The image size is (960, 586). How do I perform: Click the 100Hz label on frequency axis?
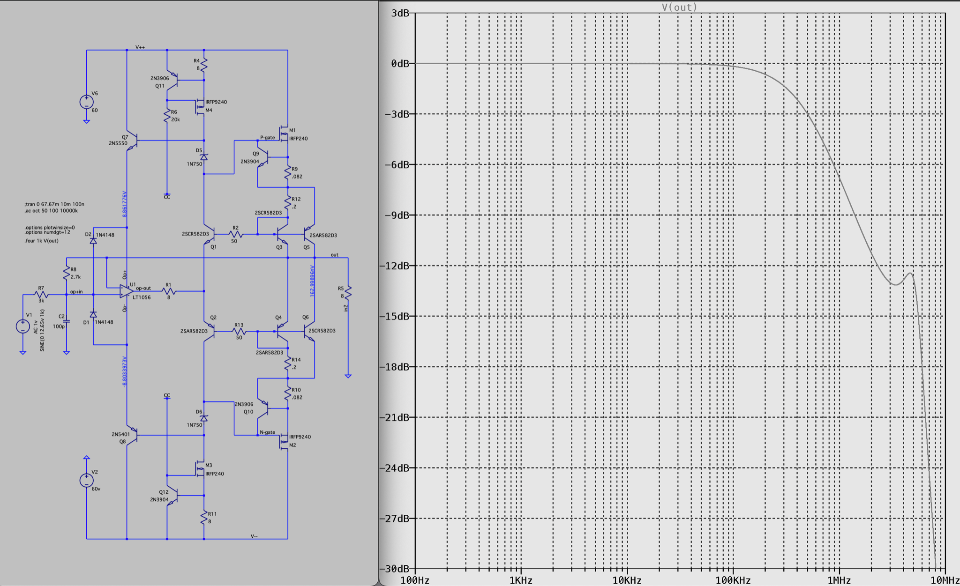[x=415, y=580]
